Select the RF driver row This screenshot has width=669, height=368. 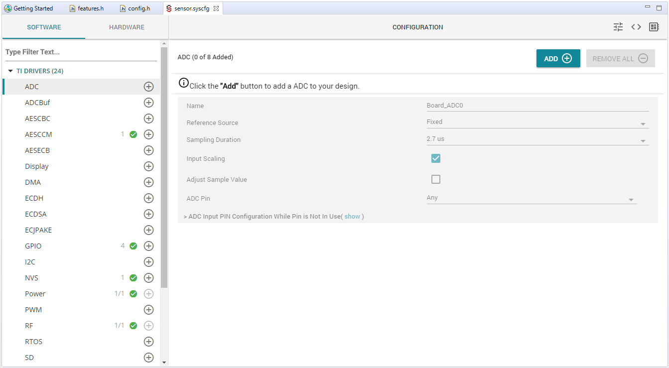point(81,326)
